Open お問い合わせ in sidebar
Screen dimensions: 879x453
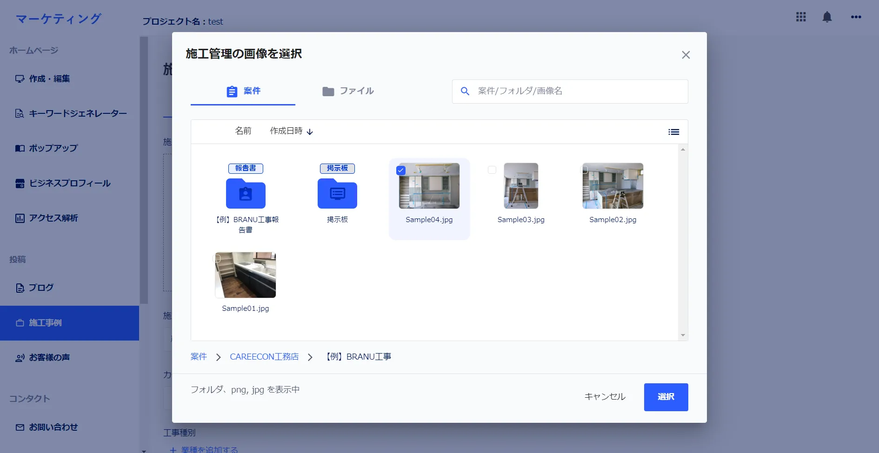coord(70,427)
